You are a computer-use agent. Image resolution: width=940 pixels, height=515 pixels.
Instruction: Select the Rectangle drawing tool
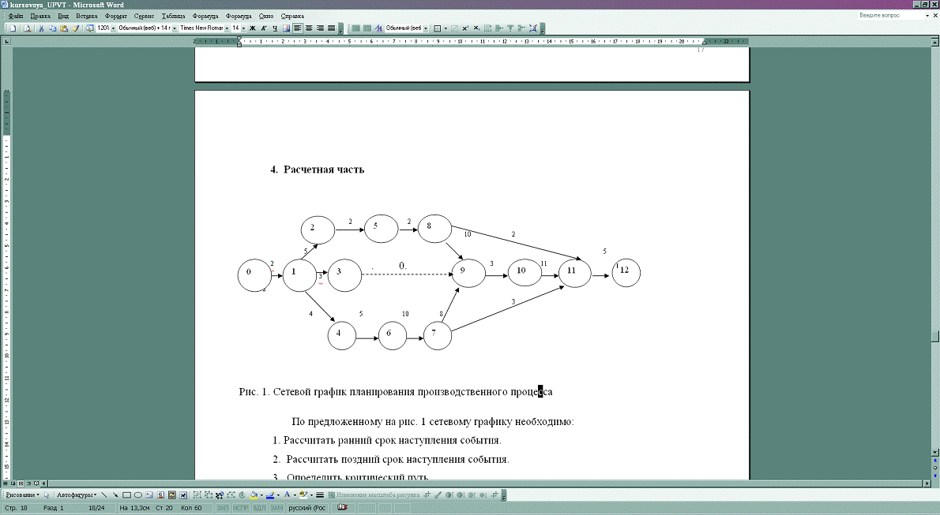point(127,495)
